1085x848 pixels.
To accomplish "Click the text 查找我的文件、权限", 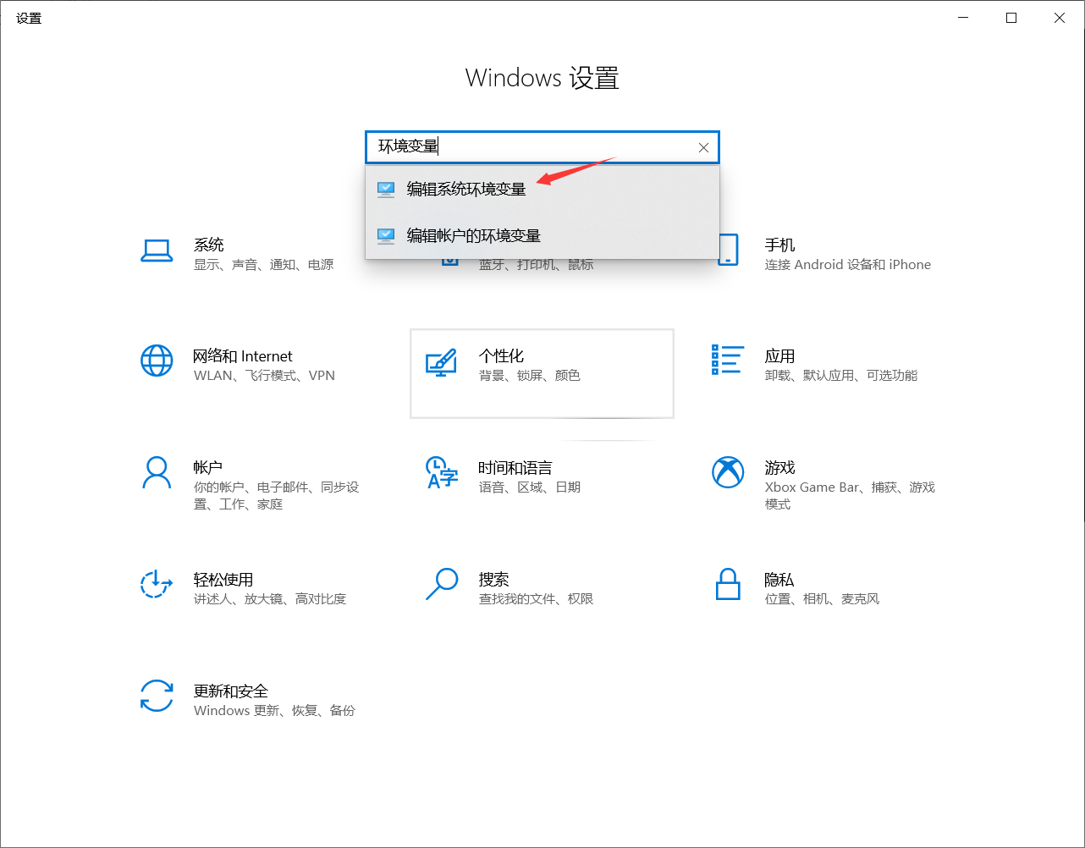I will [x=537, y=599].
